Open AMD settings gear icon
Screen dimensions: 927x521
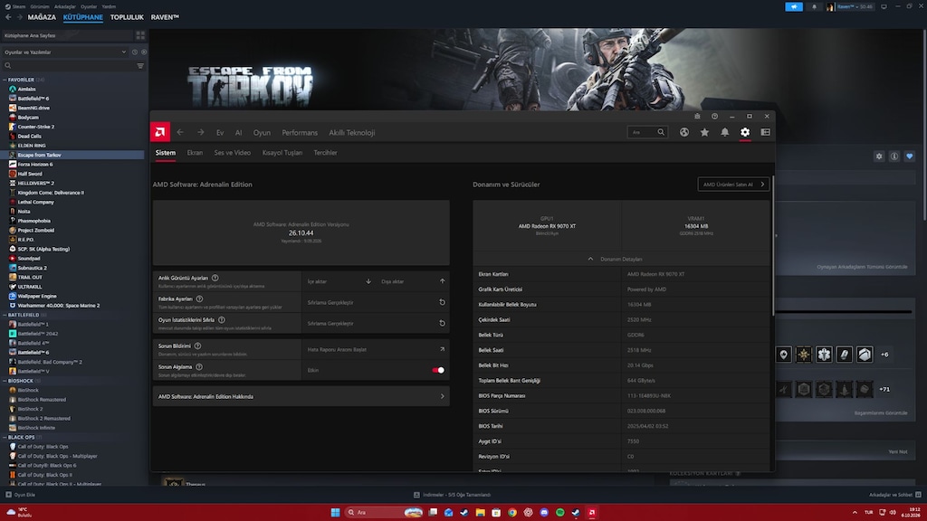[x=745, y=132]
